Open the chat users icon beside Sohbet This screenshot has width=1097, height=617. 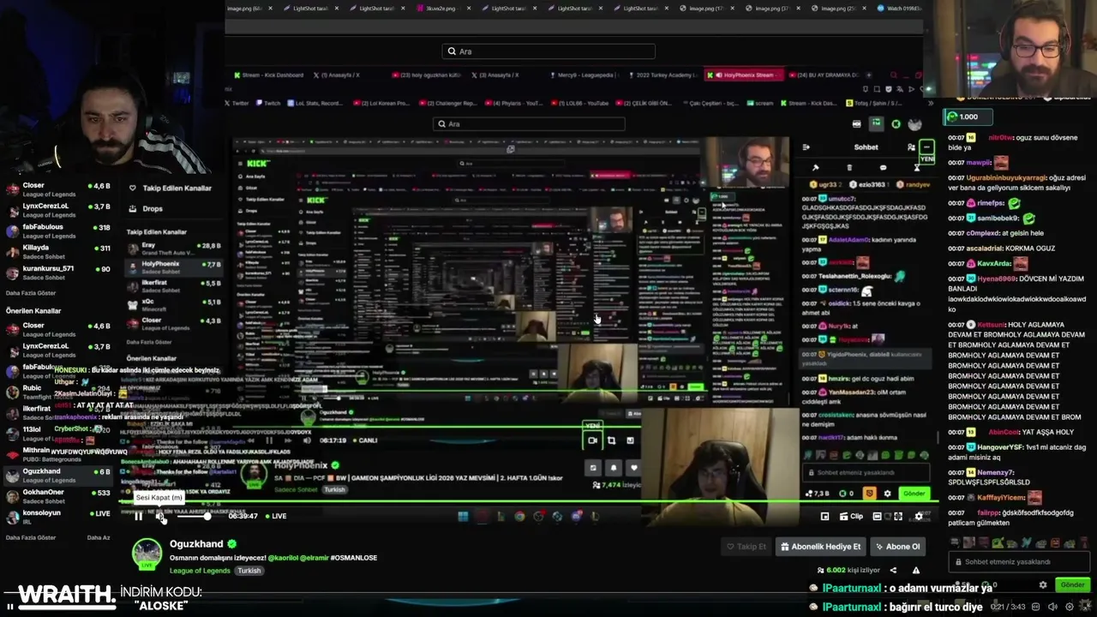pyautogui.click(x=910, y=147)
